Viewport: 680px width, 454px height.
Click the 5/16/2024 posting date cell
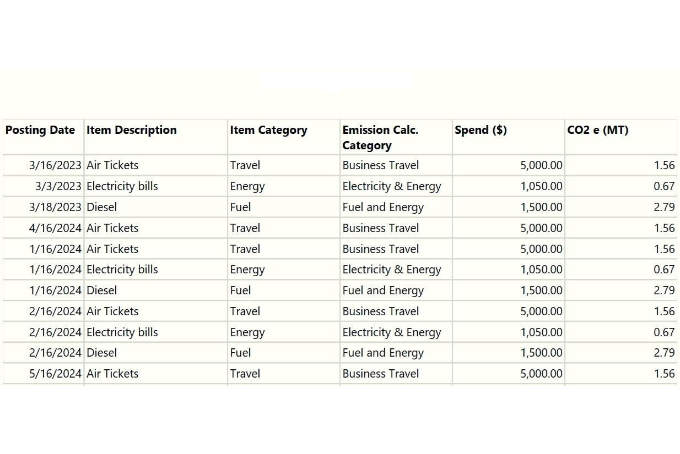(55, 374)
